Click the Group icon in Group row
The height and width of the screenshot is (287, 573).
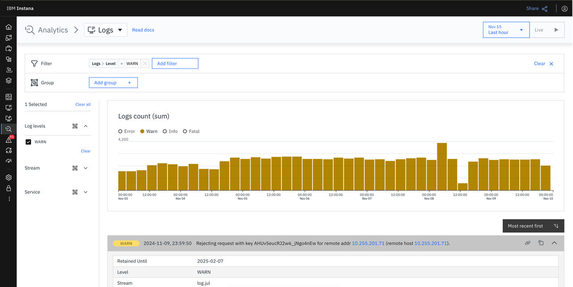coord(34,83)
